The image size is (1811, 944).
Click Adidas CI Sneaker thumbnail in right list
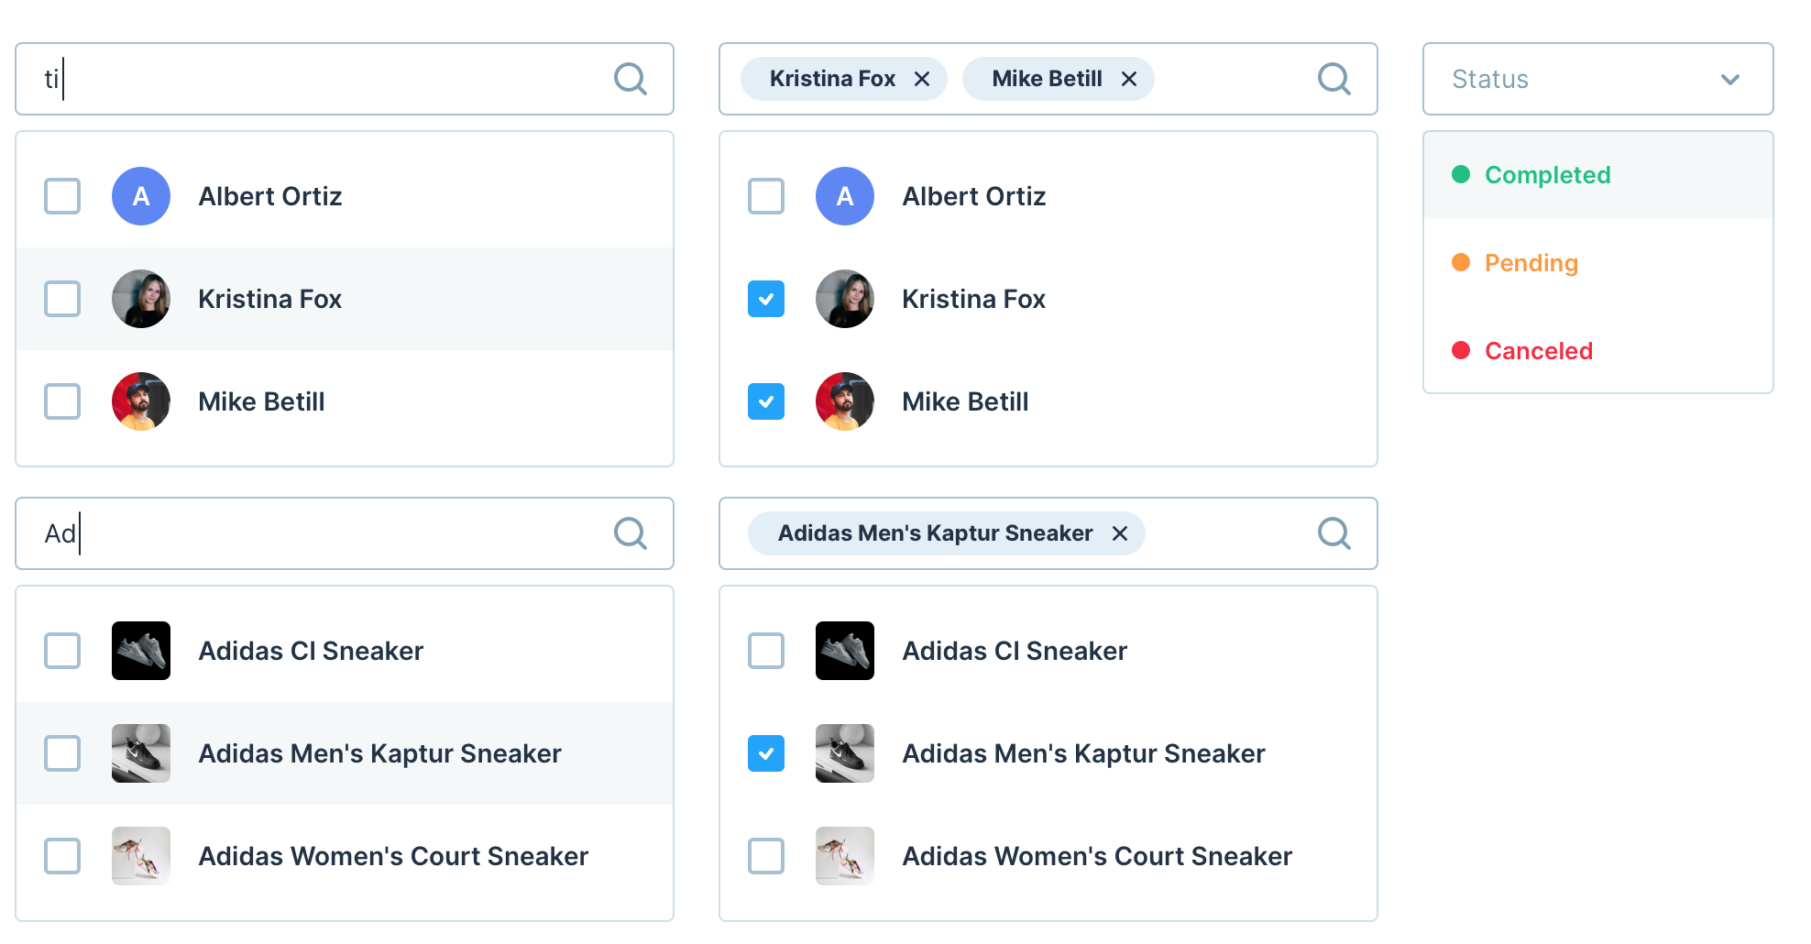click(845, 651)
